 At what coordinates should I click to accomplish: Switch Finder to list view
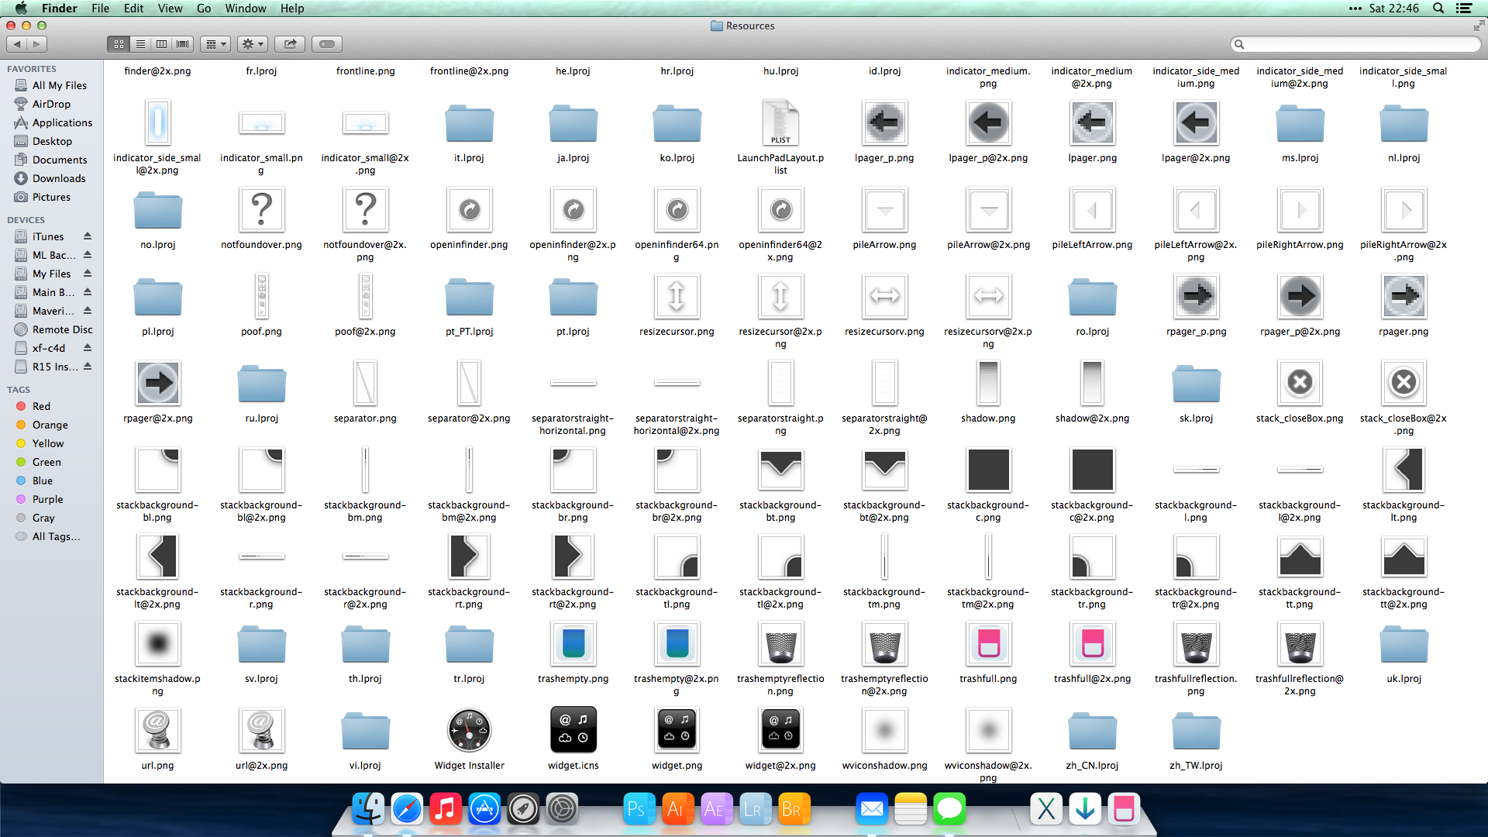point(140,44)
